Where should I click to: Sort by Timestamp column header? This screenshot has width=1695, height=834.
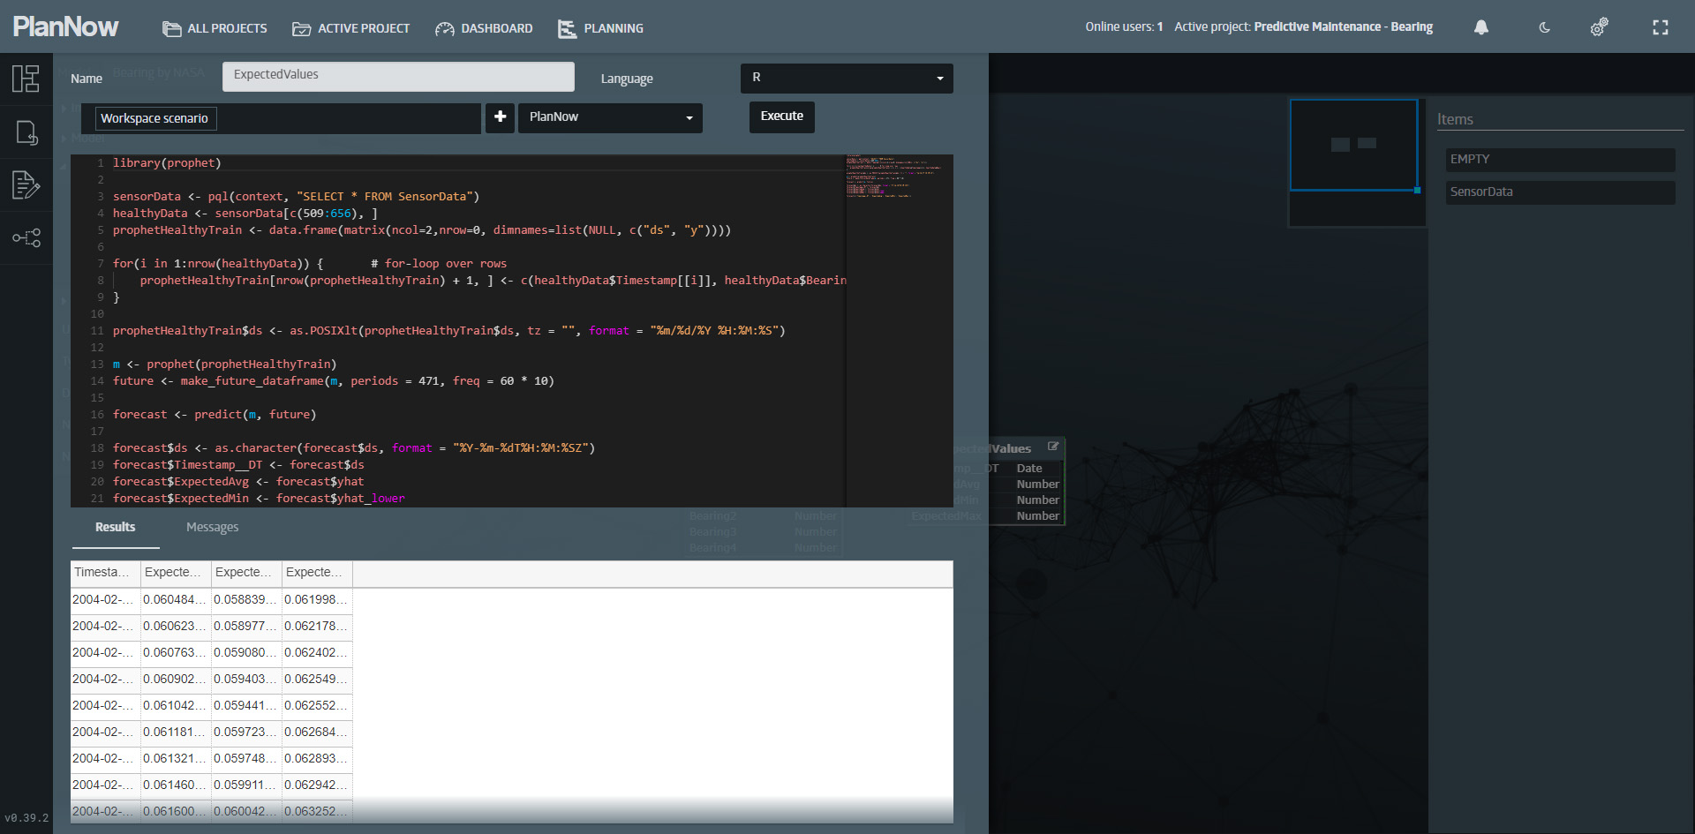point(105,573)
